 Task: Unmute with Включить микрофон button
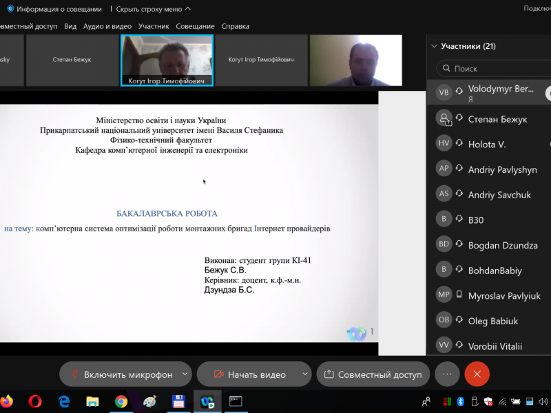point(120,374)
